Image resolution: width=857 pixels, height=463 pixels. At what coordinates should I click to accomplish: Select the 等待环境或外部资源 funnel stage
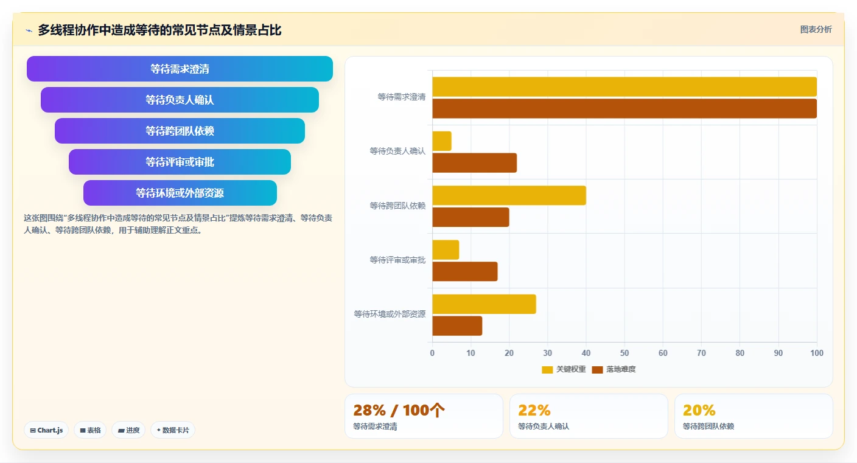pos(180,193)
